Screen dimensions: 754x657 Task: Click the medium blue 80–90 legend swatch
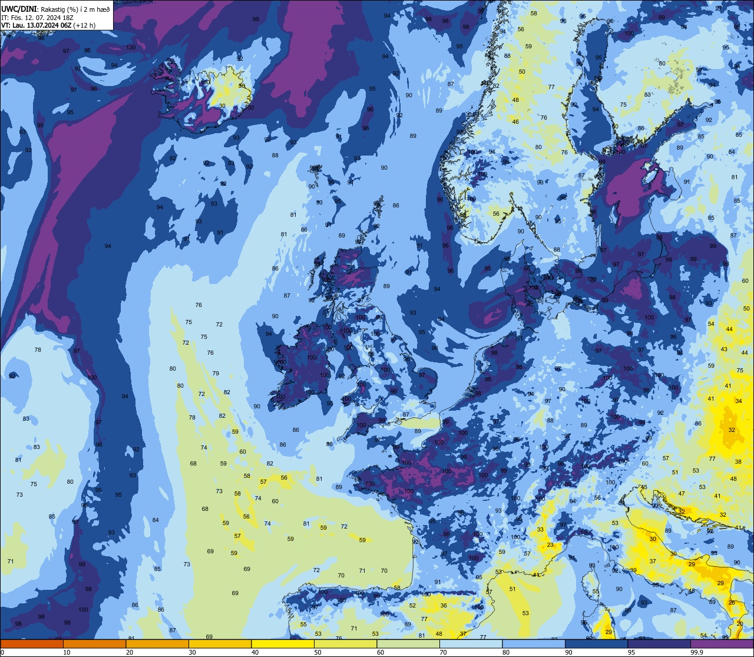(534, 643)
